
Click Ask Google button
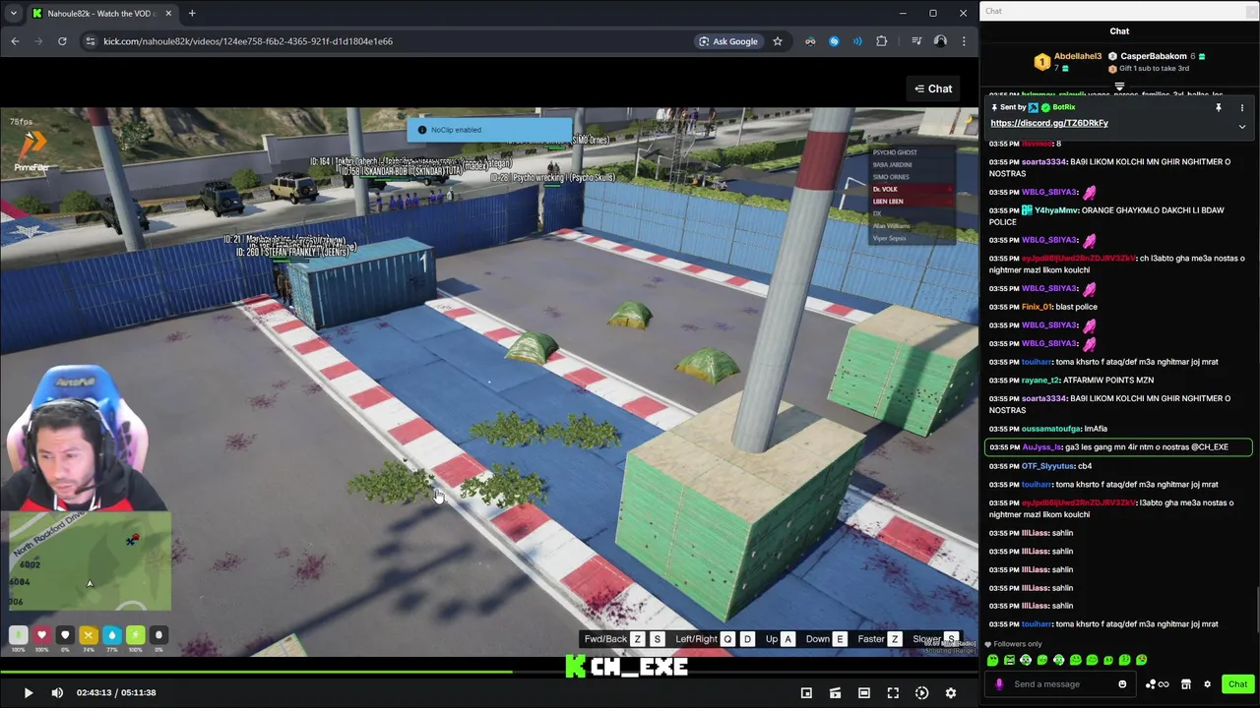point(728,41)
